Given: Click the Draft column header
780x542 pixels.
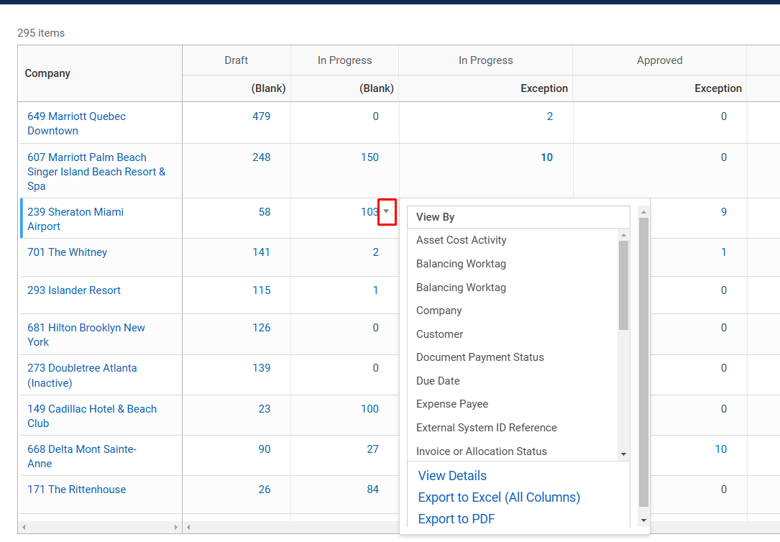Looking at the screenshot, I should pos(237,60).
